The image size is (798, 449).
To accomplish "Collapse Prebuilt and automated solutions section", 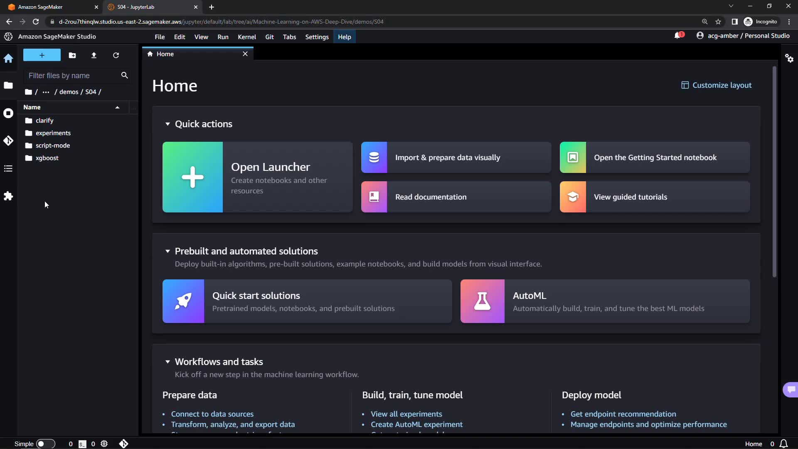I will 167,251.
